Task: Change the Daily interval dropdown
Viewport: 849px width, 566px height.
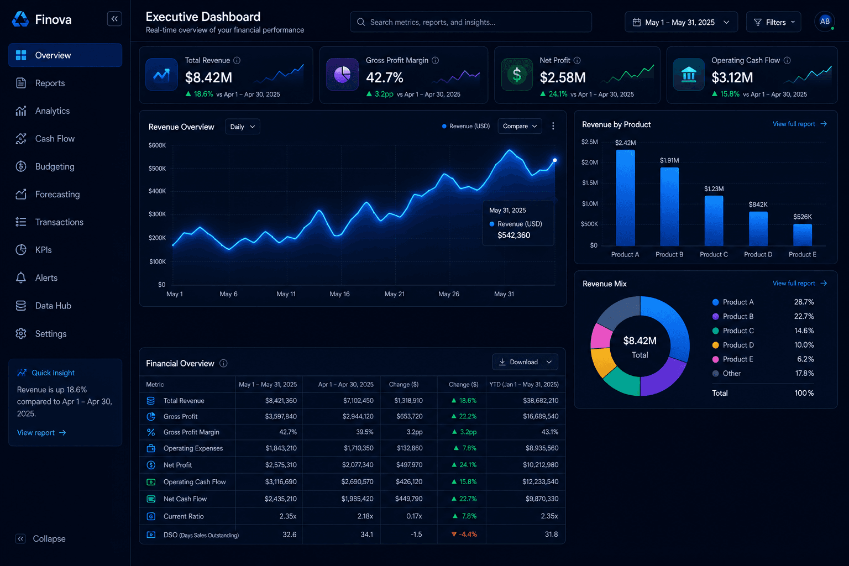Action: [242, 127]
